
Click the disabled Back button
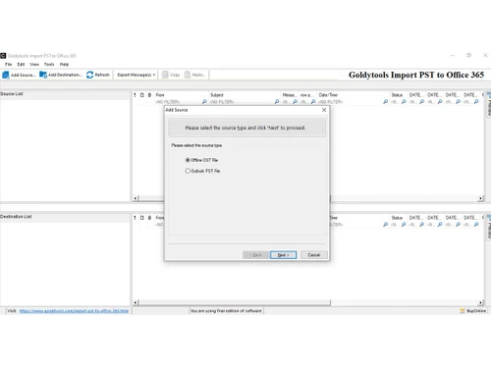click(255, 255)
